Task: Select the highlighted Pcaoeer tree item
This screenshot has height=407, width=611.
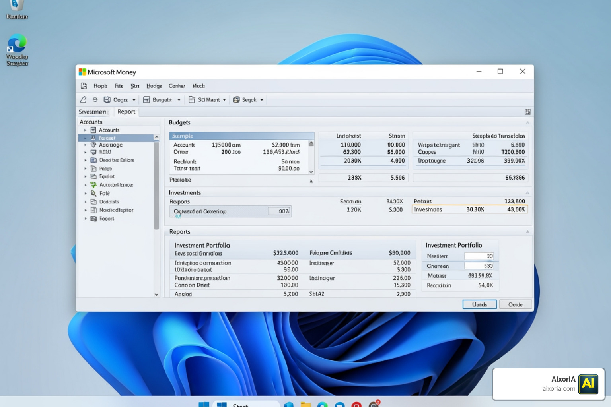Action: [116, 138]
